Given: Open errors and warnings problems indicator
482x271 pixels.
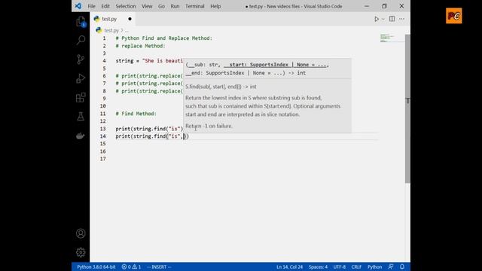Looking at the screenshot, I should (x=131, y=266).
